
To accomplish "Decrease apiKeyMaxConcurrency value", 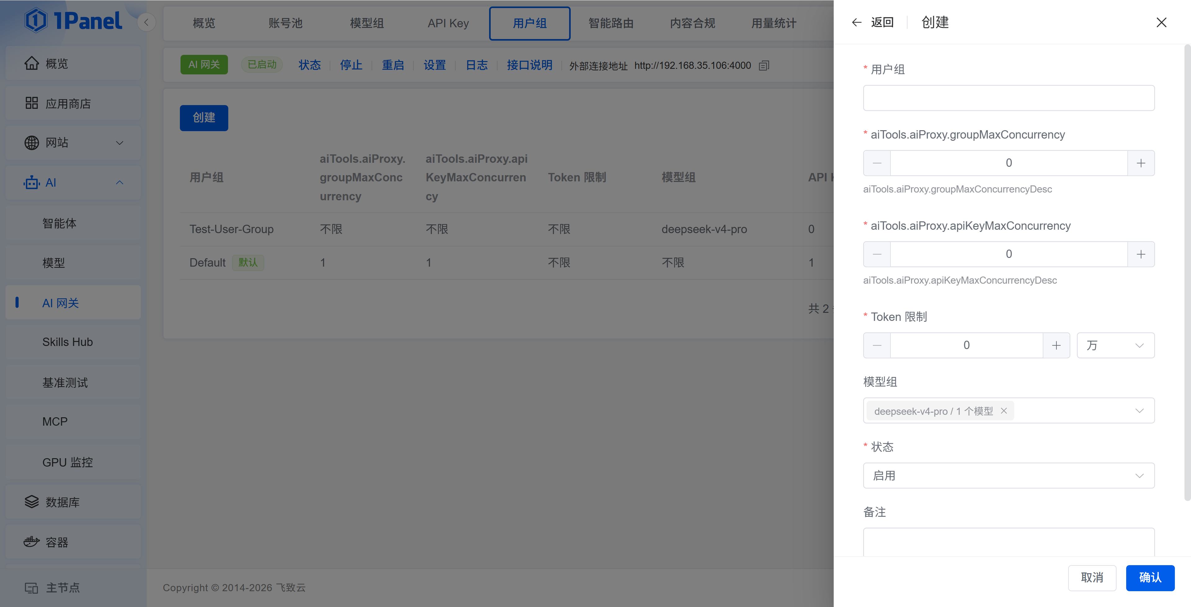I will [877, 254].
